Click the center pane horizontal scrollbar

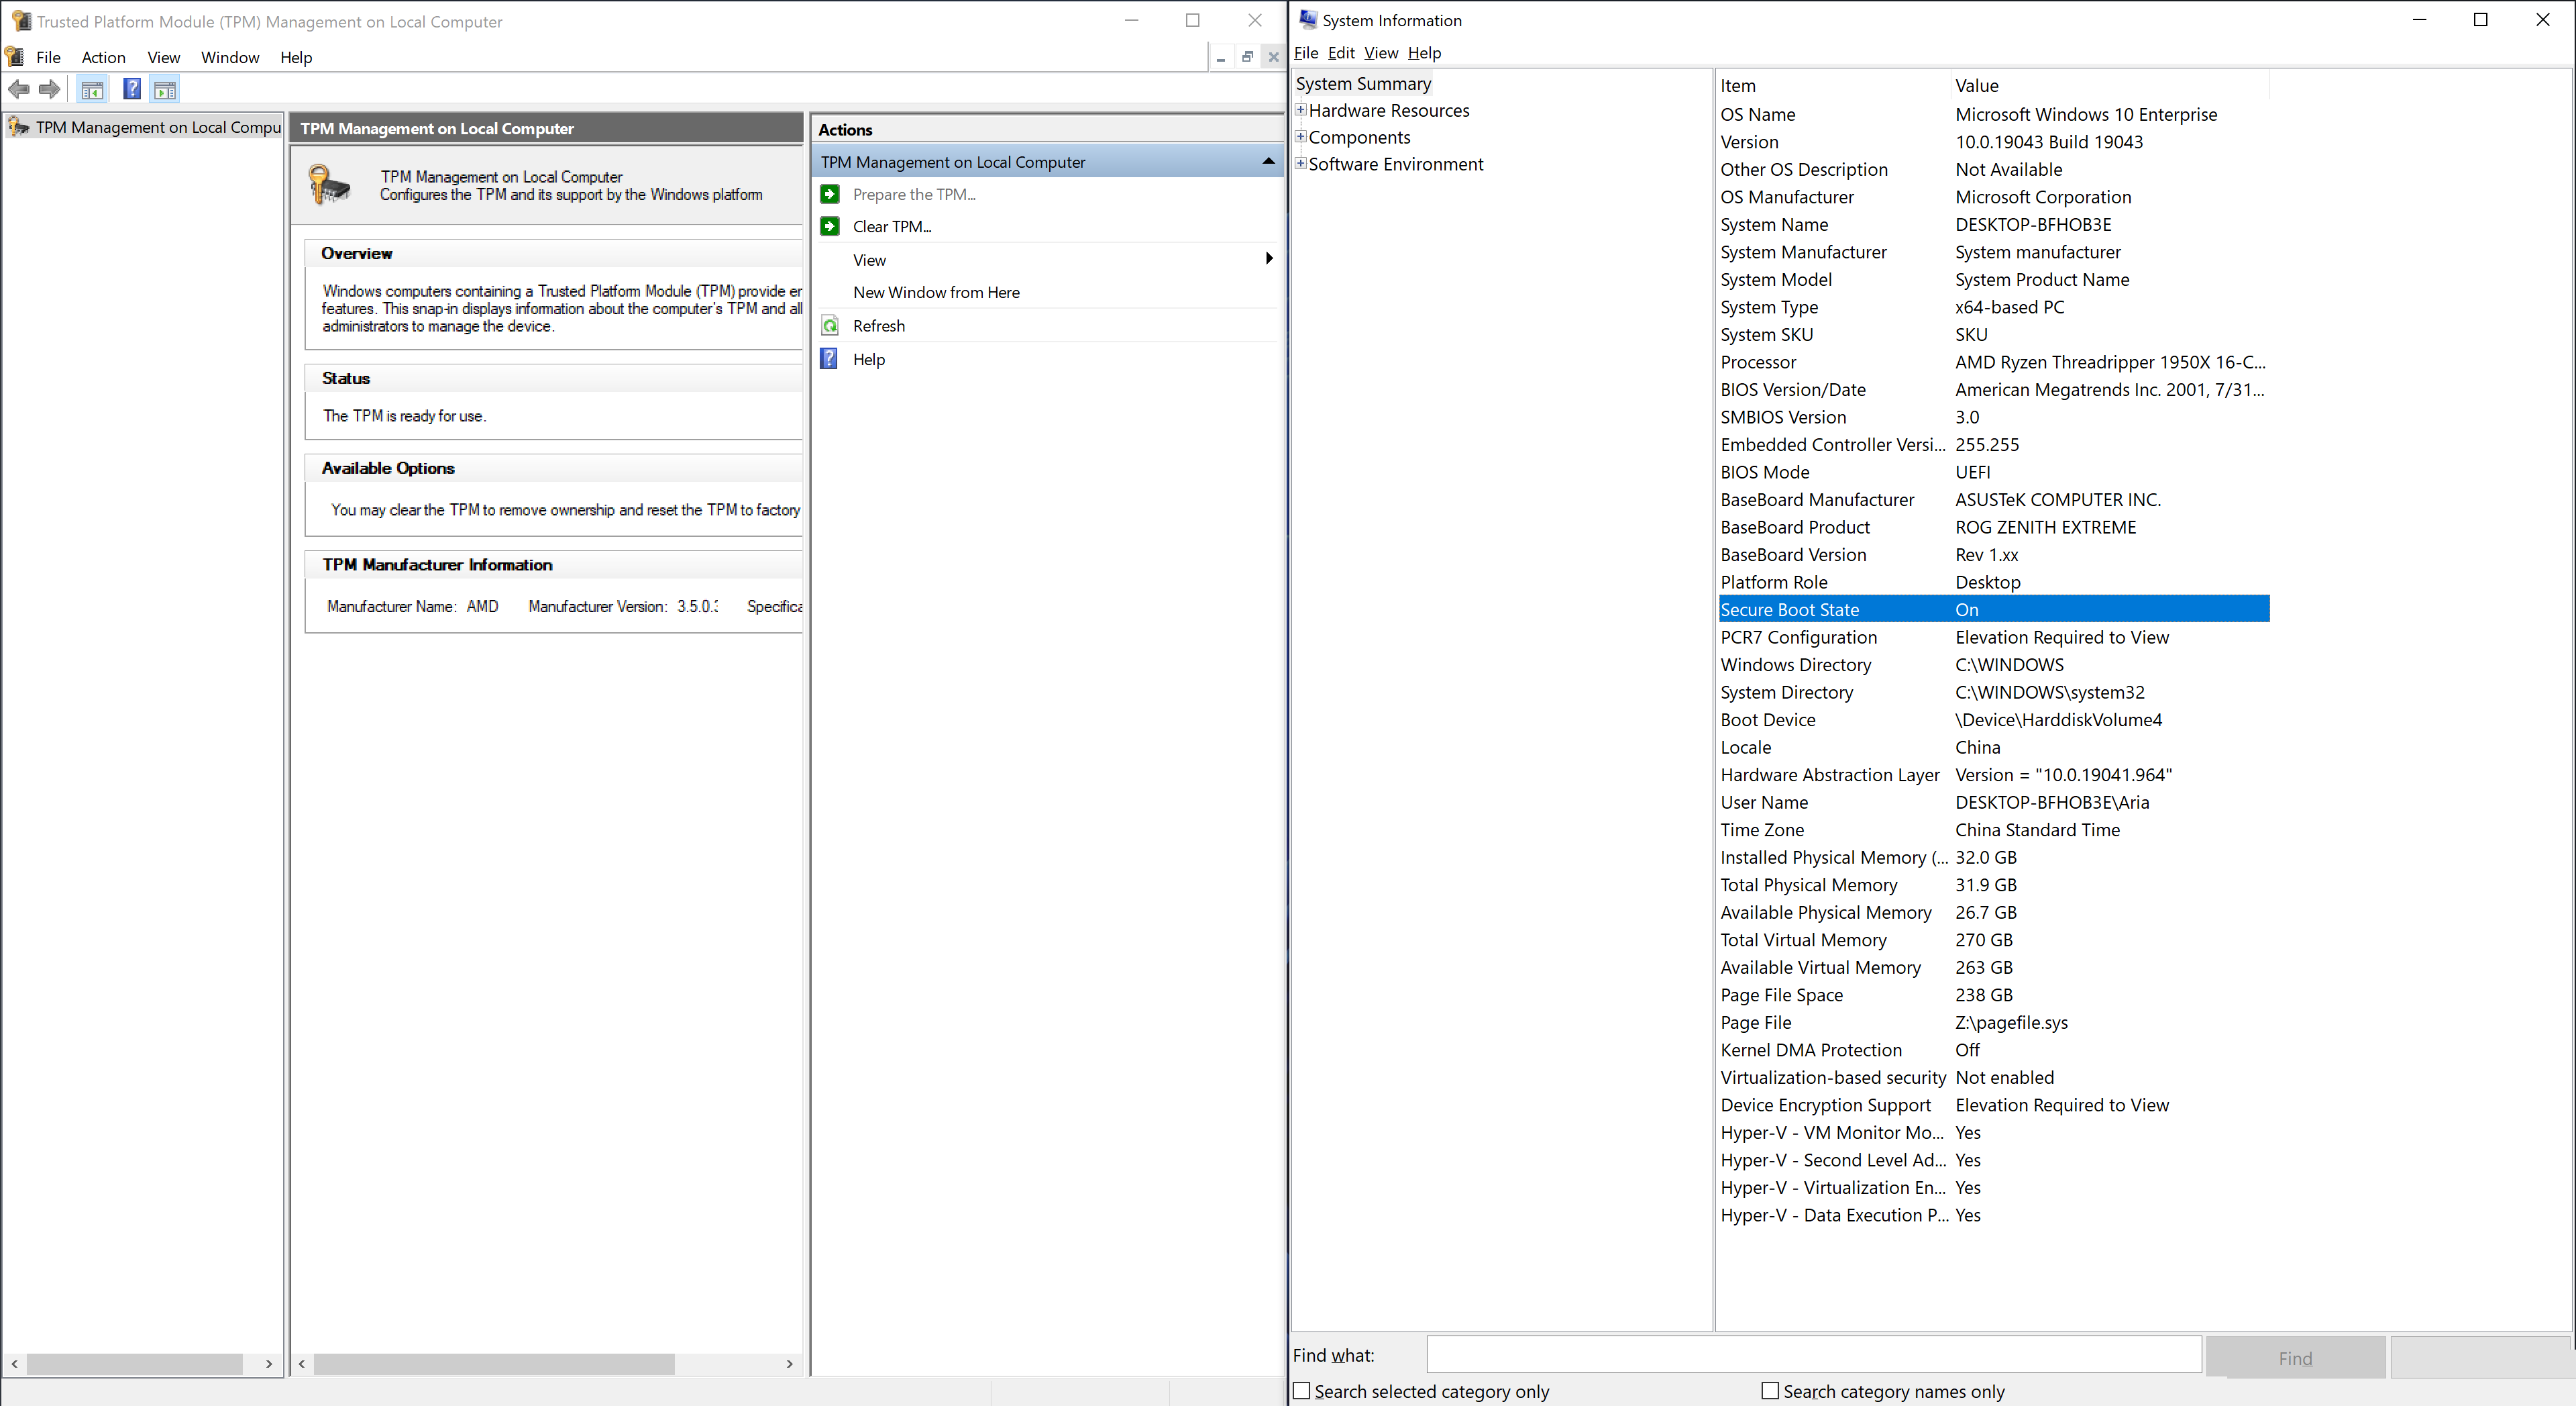tap(494, 1364)
